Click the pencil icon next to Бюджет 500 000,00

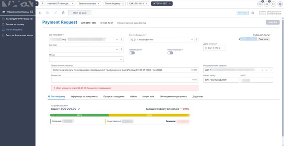pos(79,109)
